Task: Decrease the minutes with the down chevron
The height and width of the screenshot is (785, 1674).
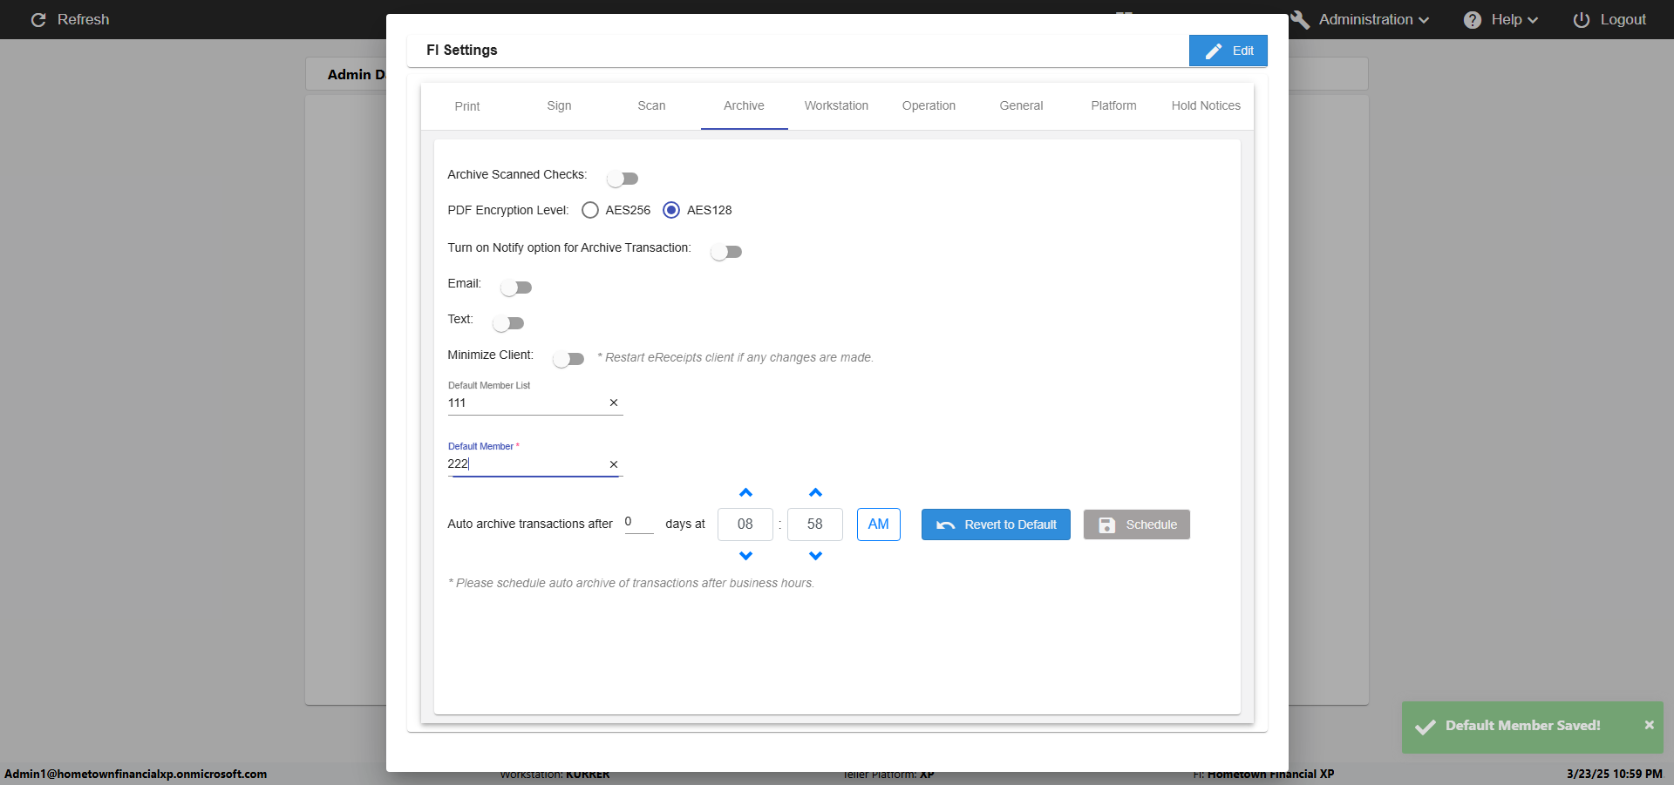Action: tap(815, 556)
